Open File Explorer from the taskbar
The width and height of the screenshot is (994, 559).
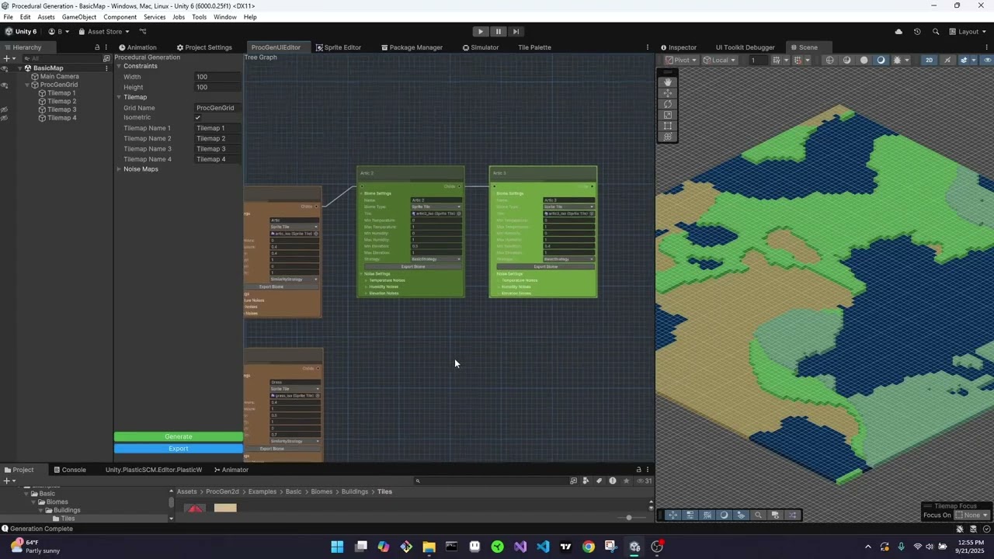429,547
